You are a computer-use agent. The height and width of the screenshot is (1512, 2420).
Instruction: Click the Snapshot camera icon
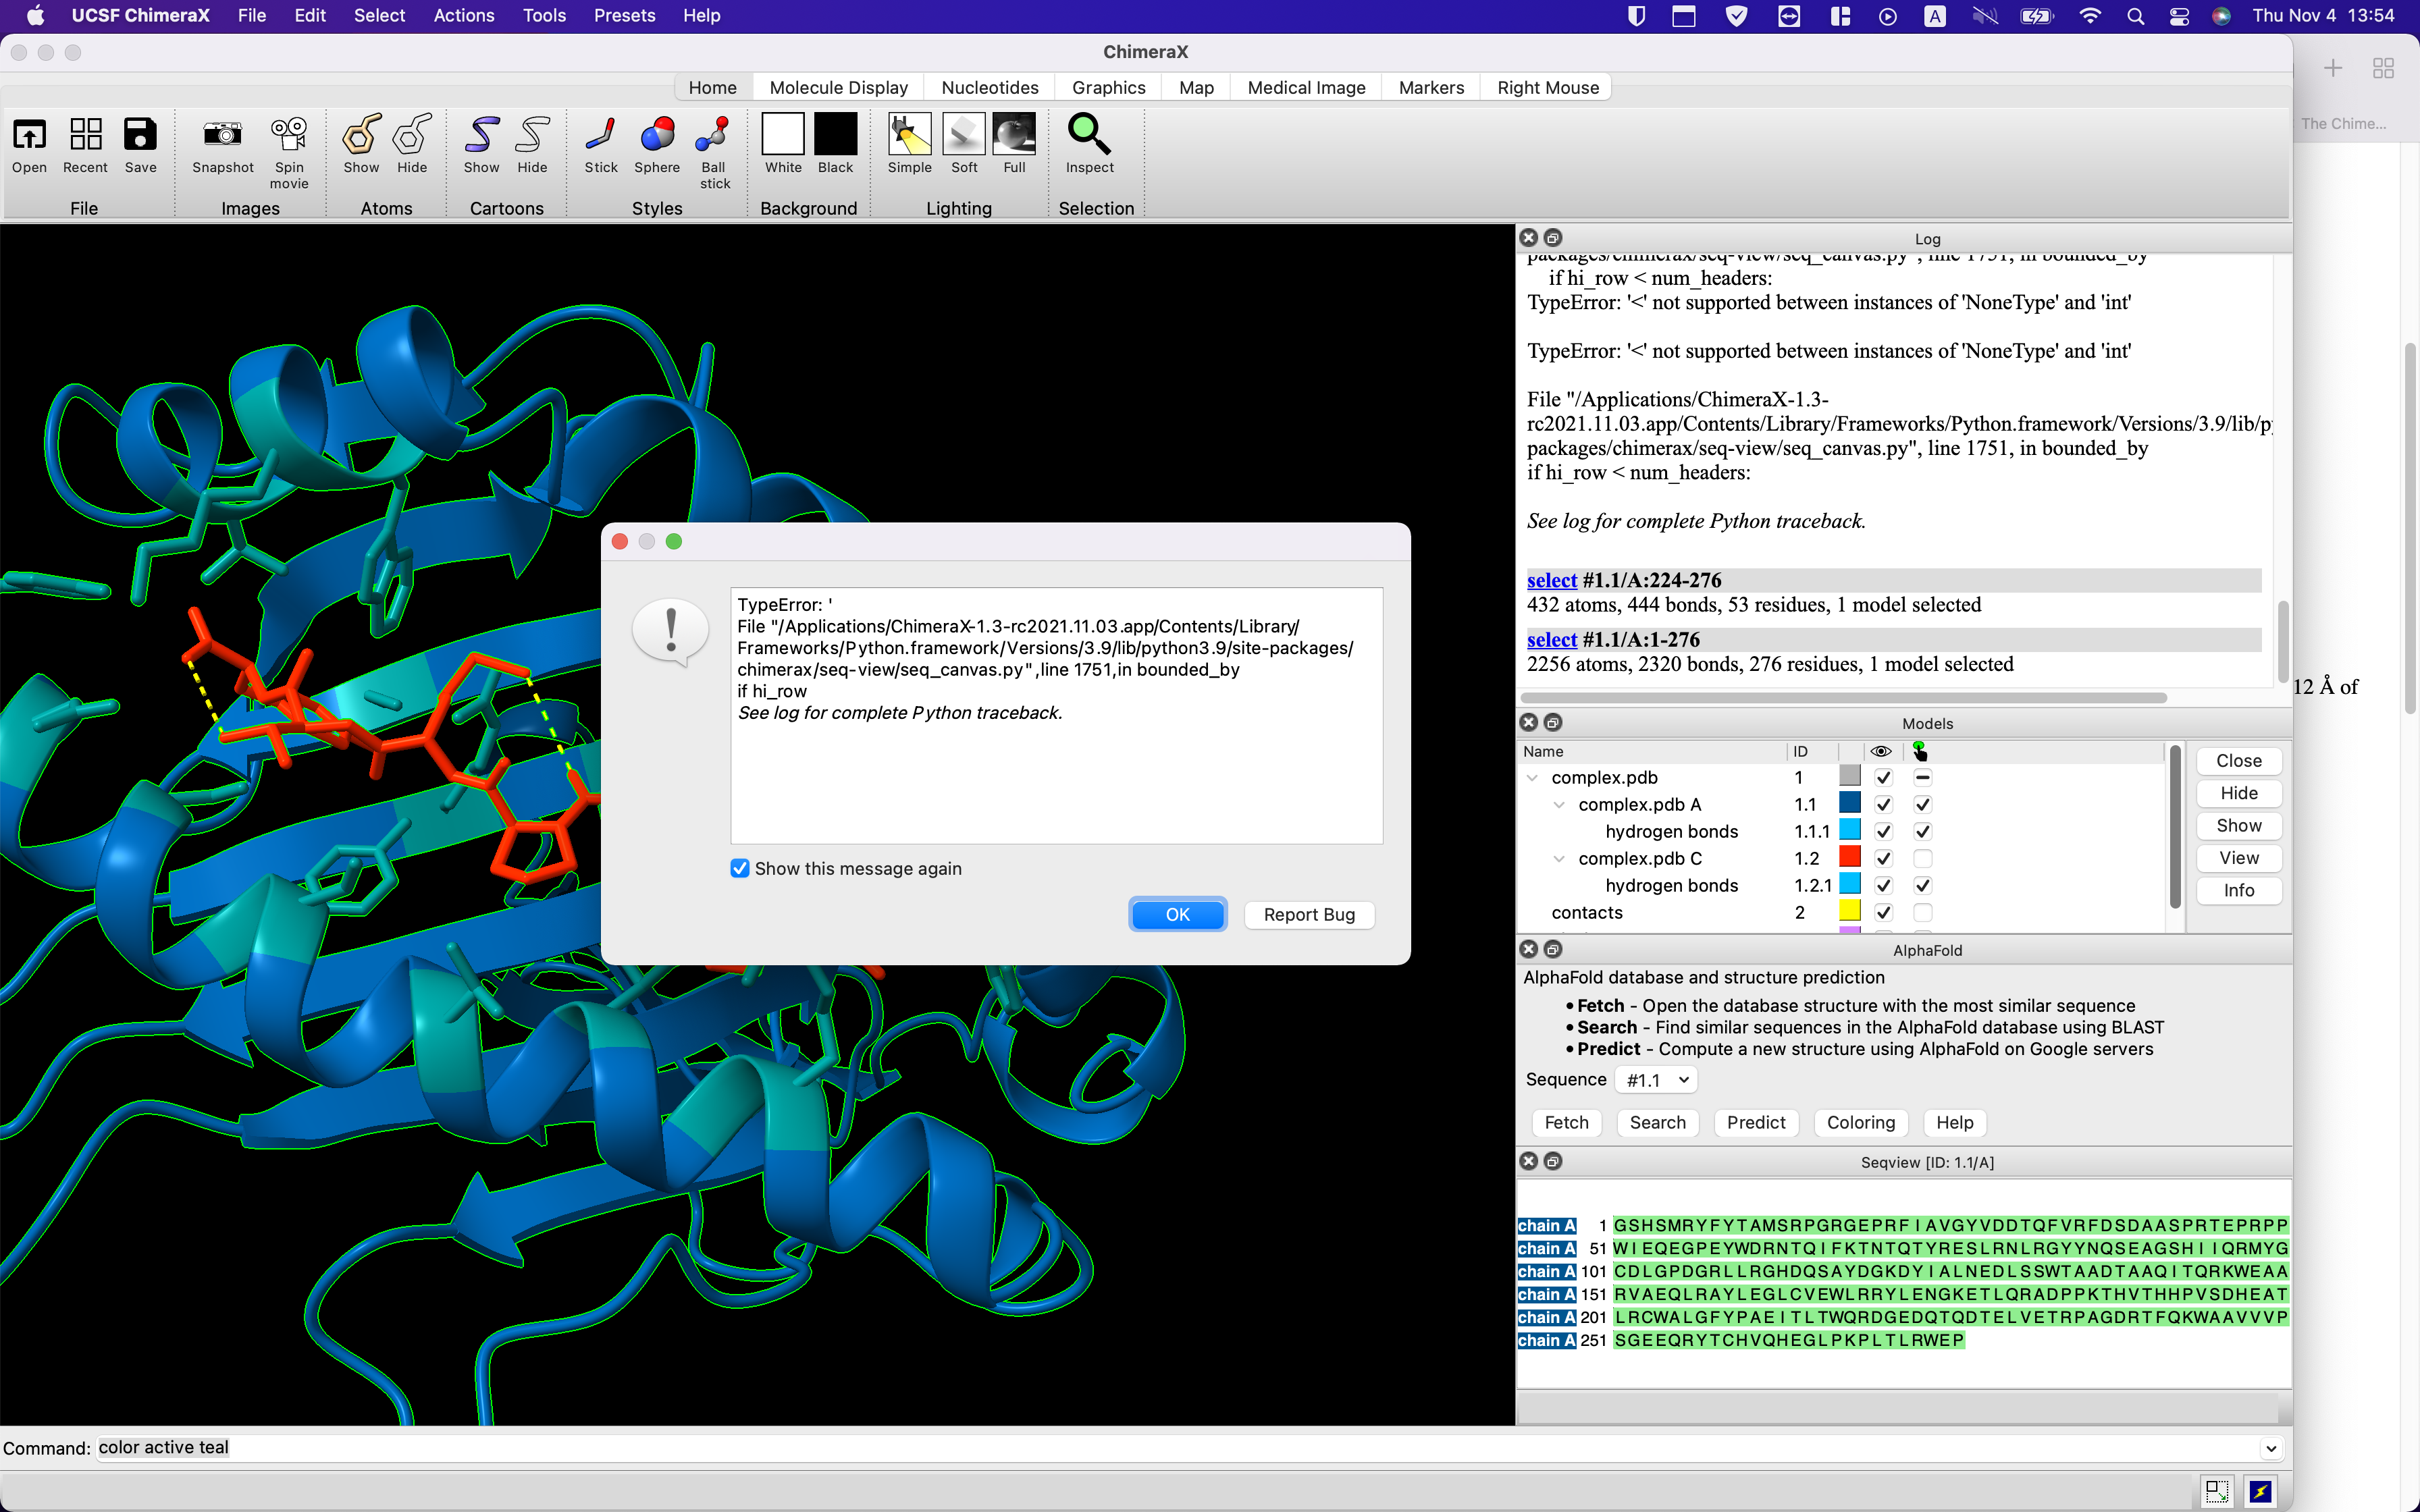(x=222, y=136)
